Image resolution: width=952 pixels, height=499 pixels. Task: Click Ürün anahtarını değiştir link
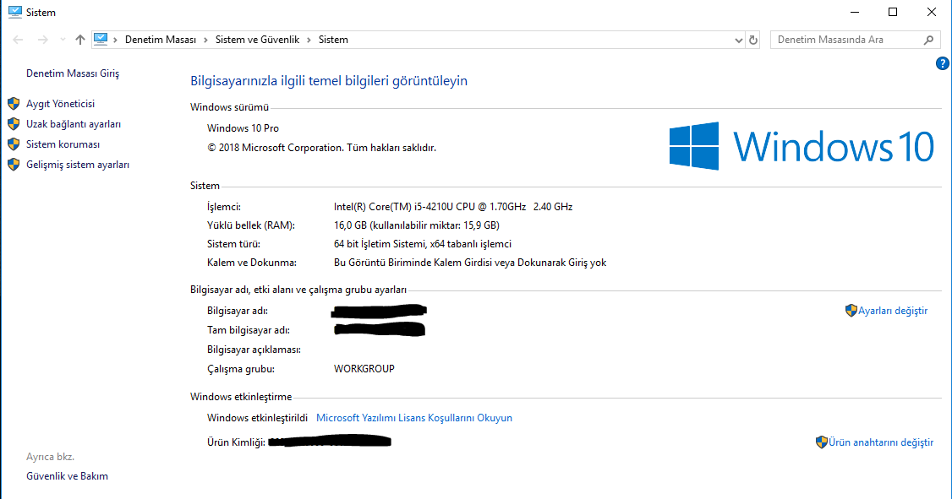(881, 442)
